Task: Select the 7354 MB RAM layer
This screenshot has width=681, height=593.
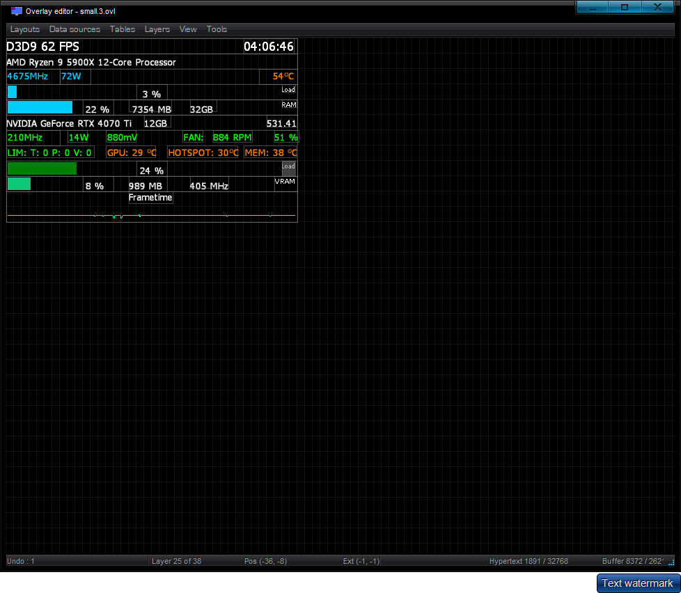Action: [x=152, y=109]
